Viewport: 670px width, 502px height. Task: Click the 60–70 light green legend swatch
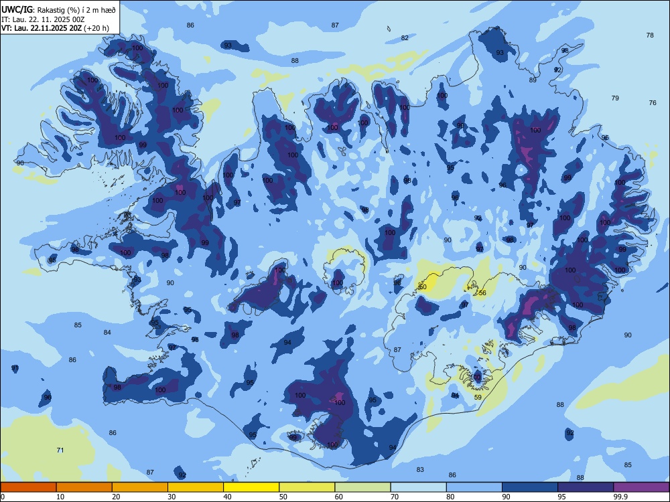pyautogui.click(x=362, y=487)
